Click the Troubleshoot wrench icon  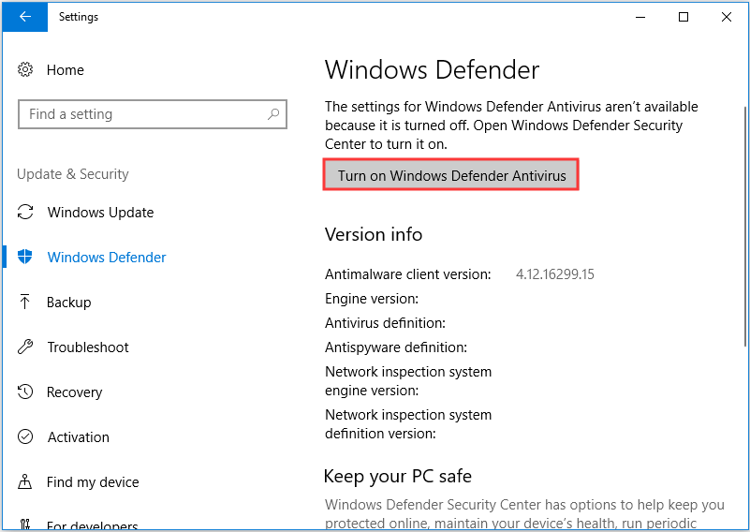25,347
